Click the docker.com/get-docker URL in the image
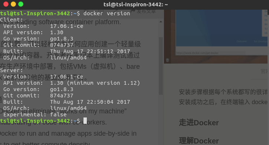269x145 pixels. (x=197, y=53)
